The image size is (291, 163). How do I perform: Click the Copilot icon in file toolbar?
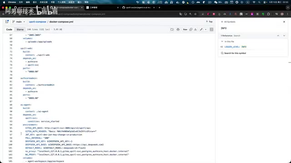pos(178,29)
